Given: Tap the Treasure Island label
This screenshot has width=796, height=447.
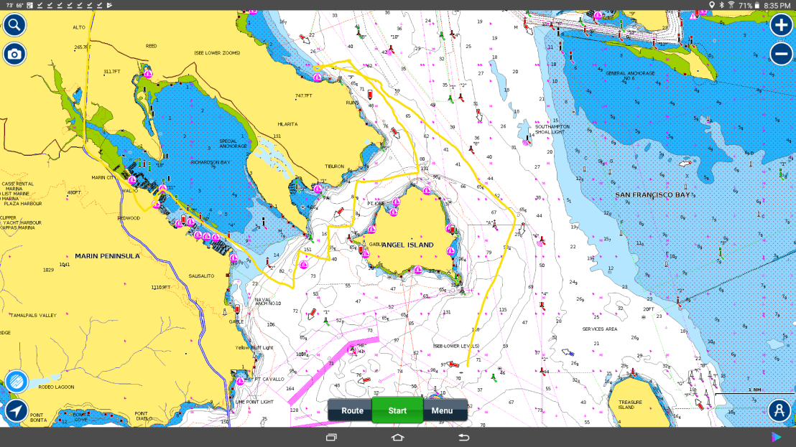Looking at the screenshot, I should click(x=626, y=404).
